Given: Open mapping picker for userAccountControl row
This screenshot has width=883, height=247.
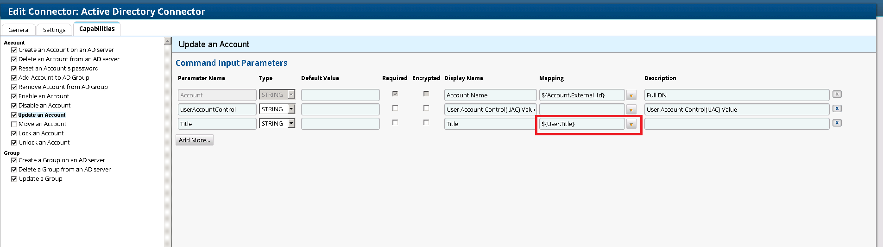Looking at the screenshot, I should point(631,110).
